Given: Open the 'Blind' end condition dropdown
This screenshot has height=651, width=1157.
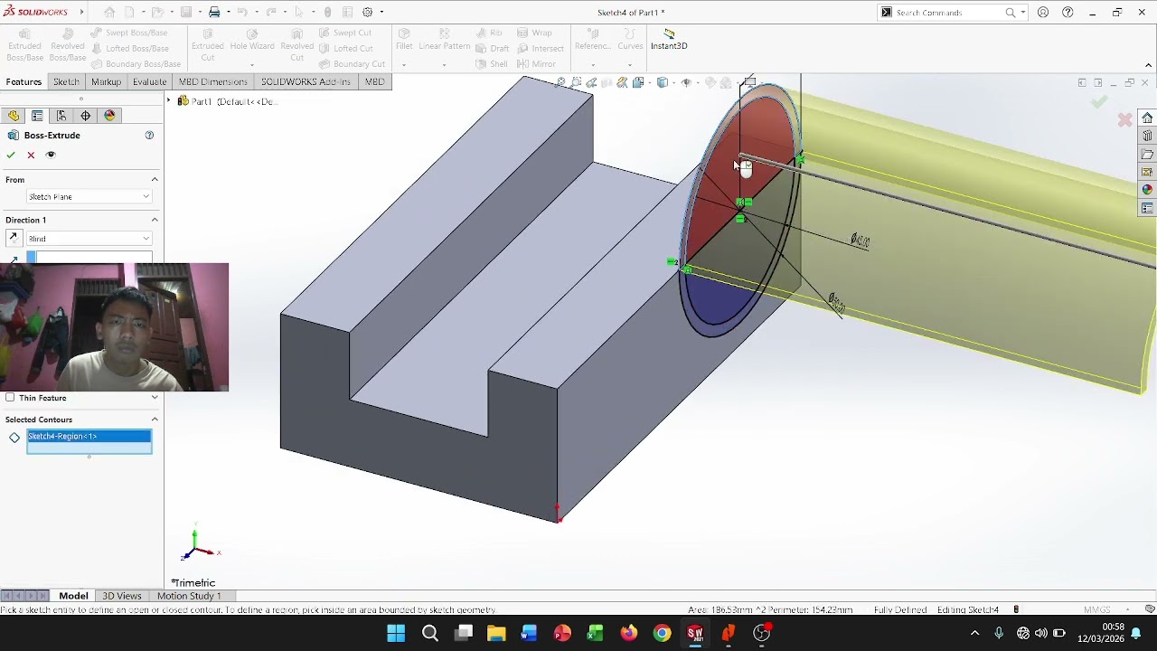Looking at the screenshot, I should tap(89, 239).
